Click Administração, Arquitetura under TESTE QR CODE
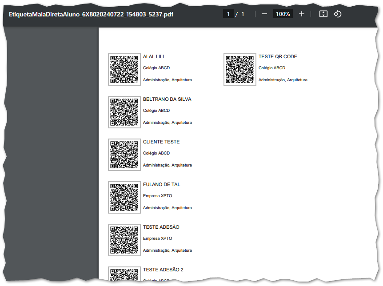 (x=283, y=80)
